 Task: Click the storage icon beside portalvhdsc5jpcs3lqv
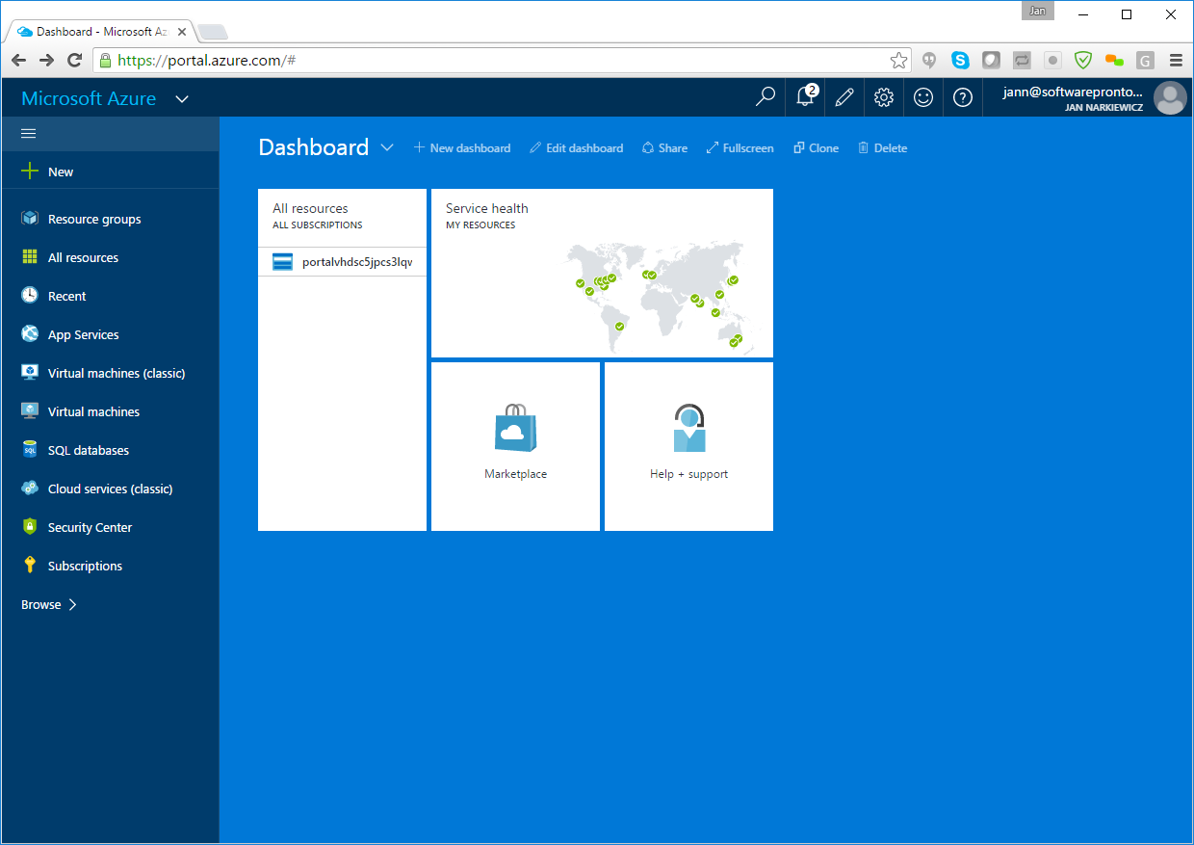point(282,262)
